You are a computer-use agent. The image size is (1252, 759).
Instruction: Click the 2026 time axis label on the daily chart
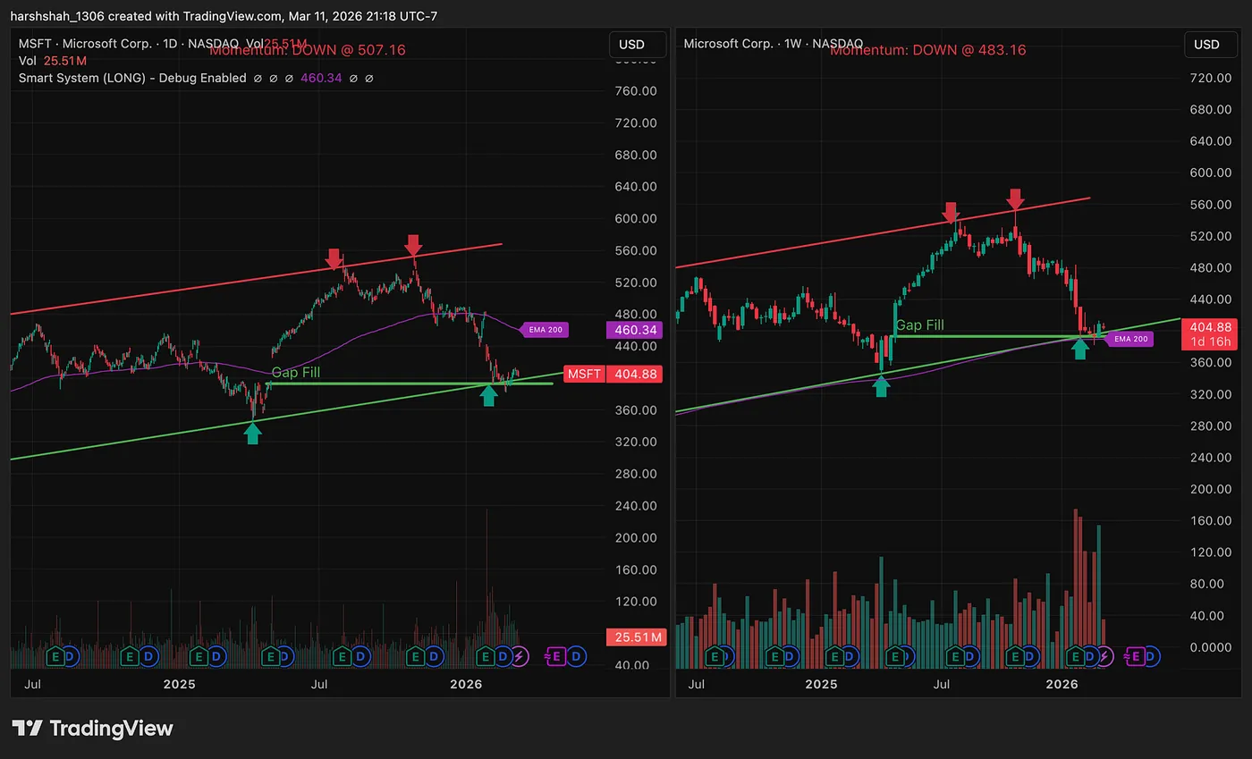click(x=466, y=684)
